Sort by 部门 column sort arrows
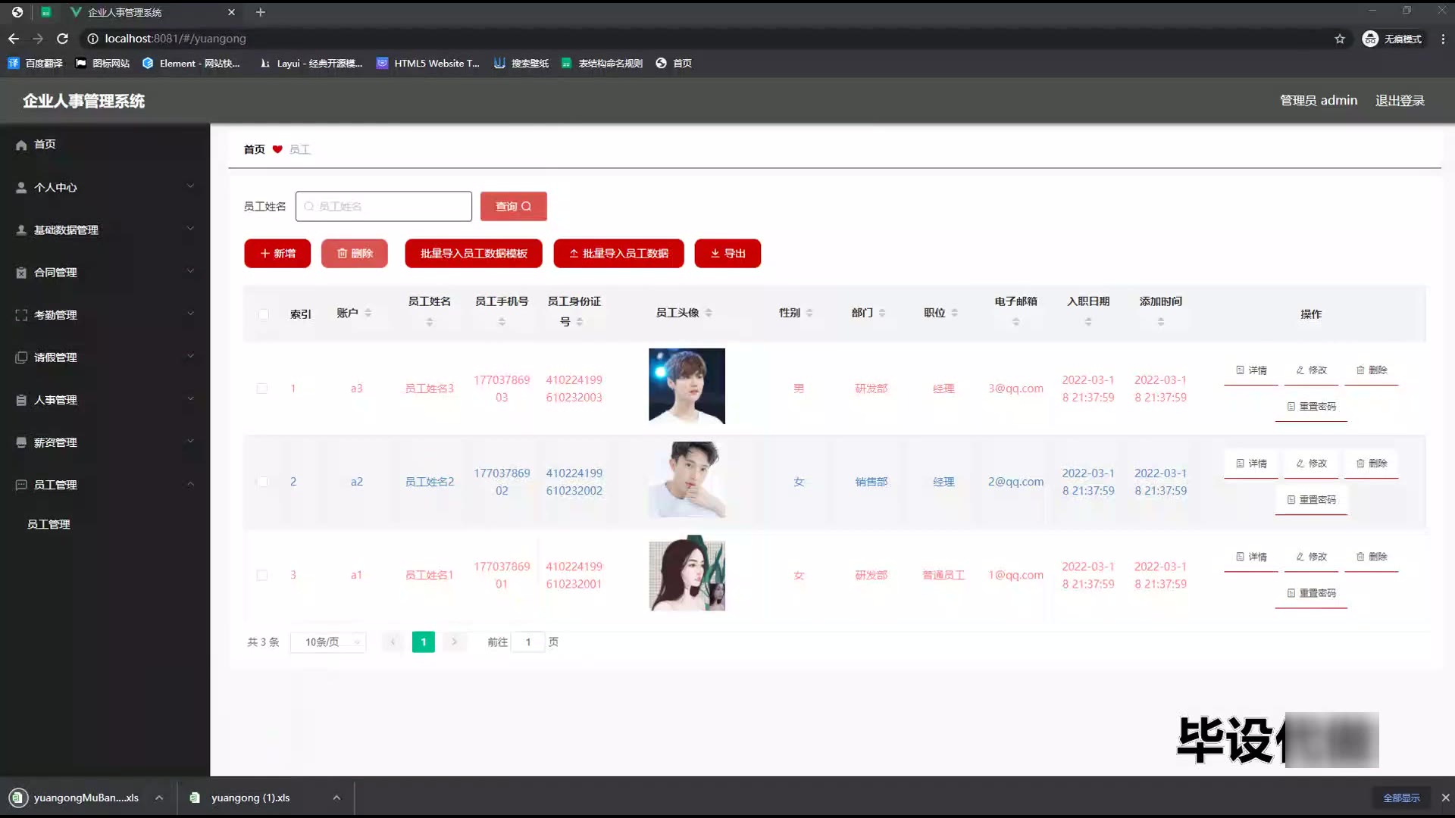This screenshot has height=818, width=1455. click(882, 313)
